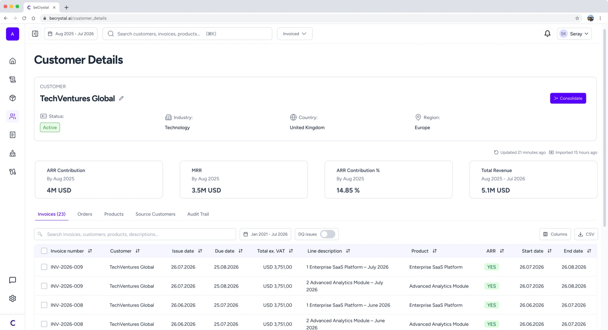
Task: Sort by Issue date column
Action: pyautogui.click(x=200, y=251)
